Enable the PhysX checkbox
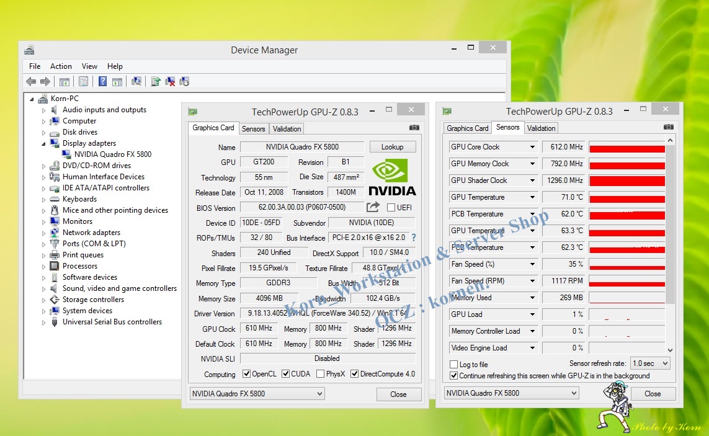The height and width of the screenshot is (436, 709). pyautogui.click(x=320, y=373)
